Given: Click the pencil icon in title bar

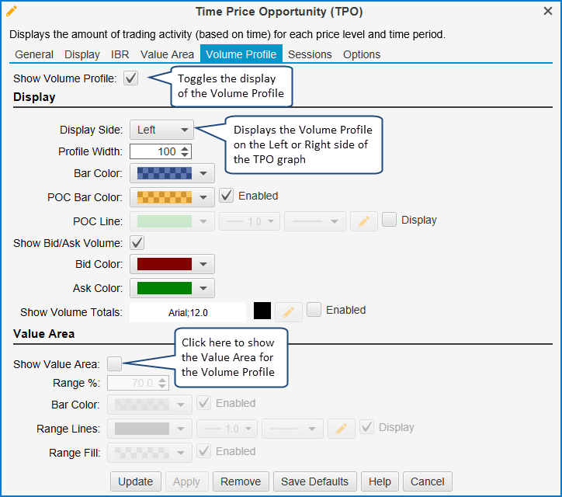Looking at the screenshot, I should pos(12,11).
